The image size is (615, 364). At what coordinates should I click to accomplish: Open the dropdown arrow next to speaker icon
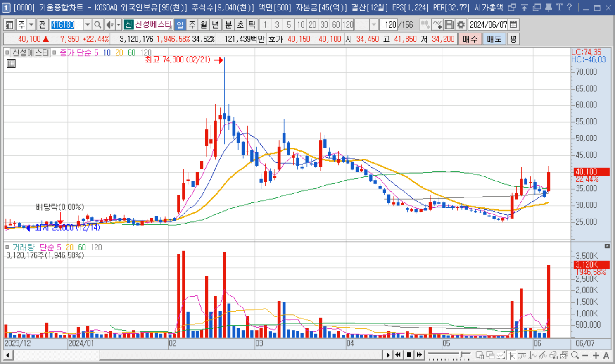click(119, 25)
